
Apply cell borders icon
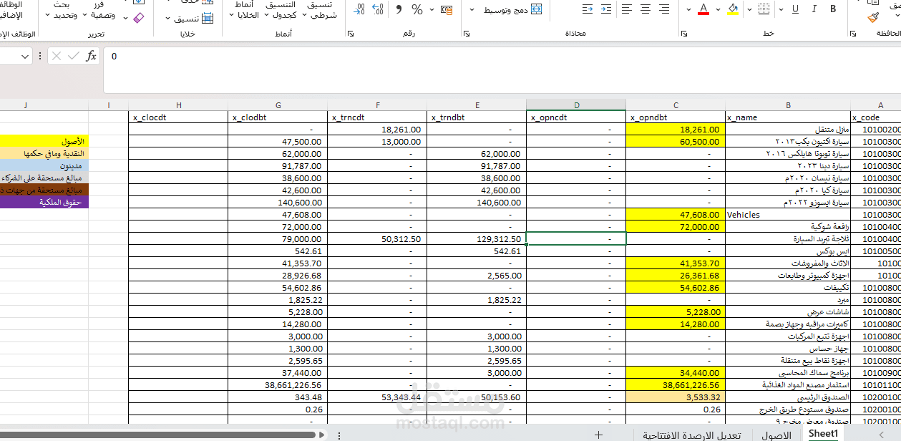click(x=764, y=9)
